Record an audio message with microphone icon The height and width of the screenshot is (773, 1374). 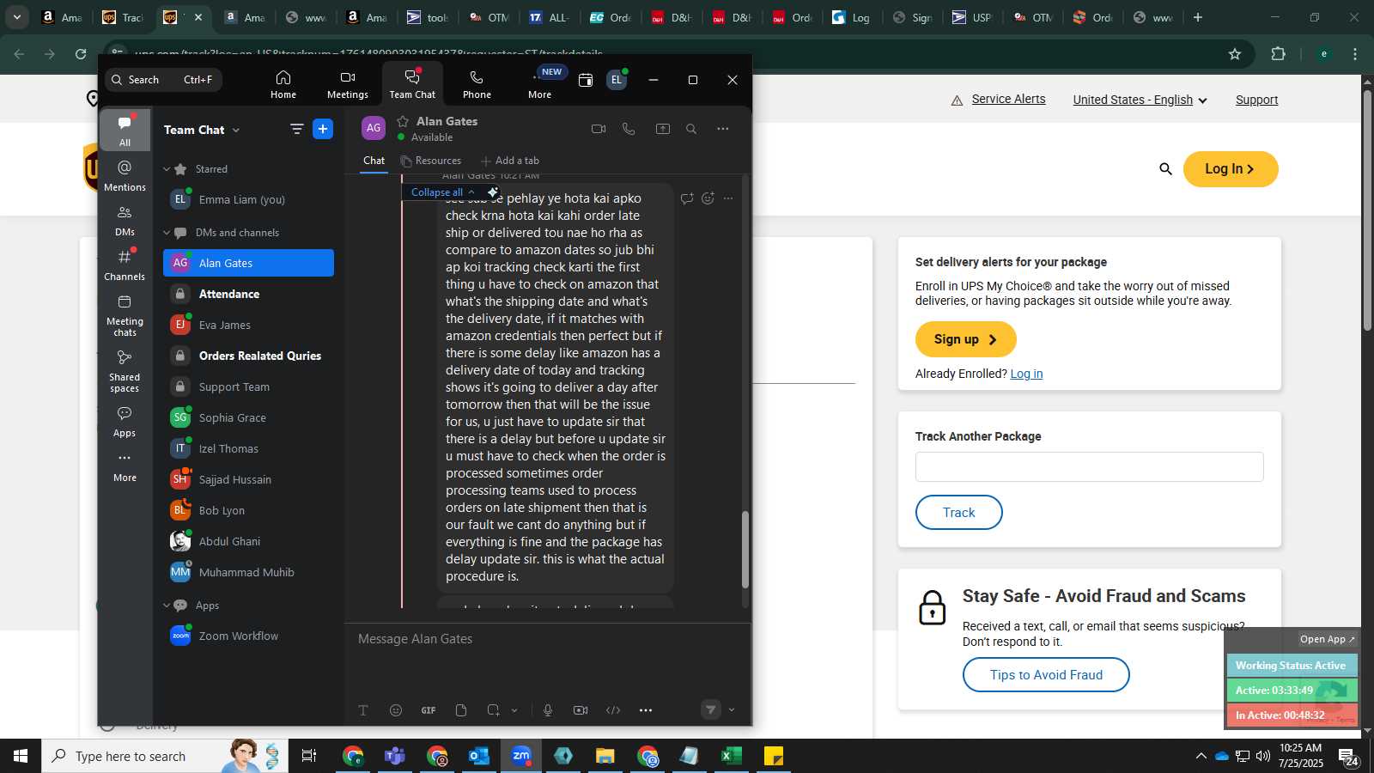click(x=548, y=710)
